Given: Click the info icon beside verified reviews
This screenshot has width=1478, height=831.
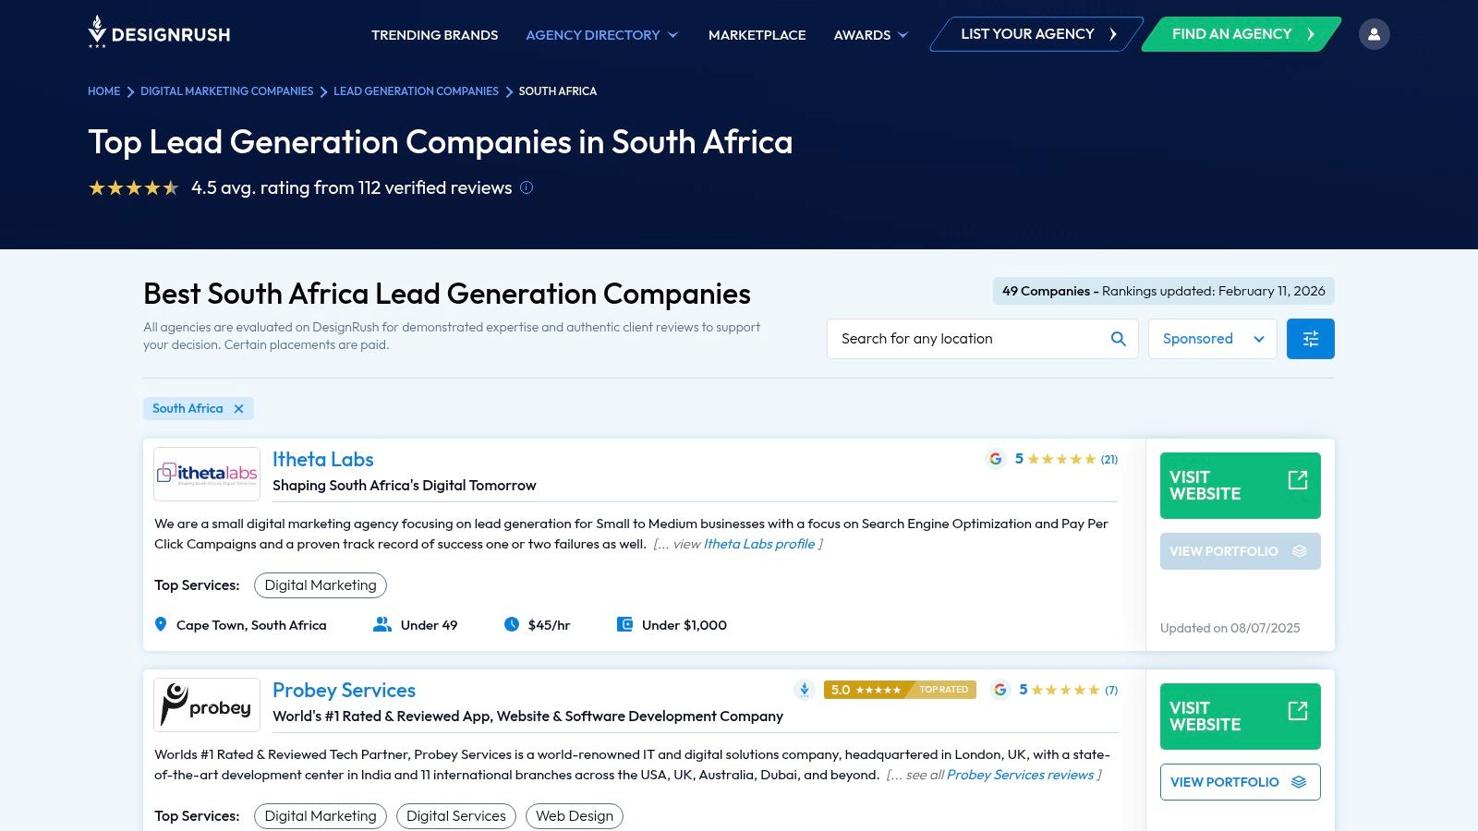Looking at the screenshot, I should (526, 187).
